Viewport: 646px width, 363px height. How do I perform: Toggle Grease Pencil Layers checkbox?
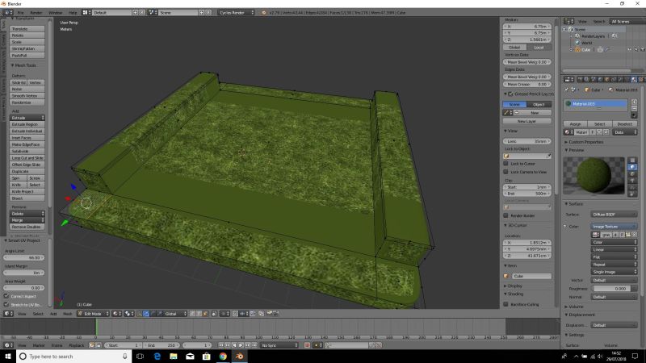click(510, 94)
